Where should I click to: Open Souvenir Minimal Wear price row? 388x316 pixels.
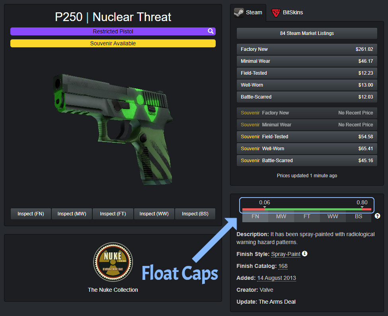click(x=307, y=124)
